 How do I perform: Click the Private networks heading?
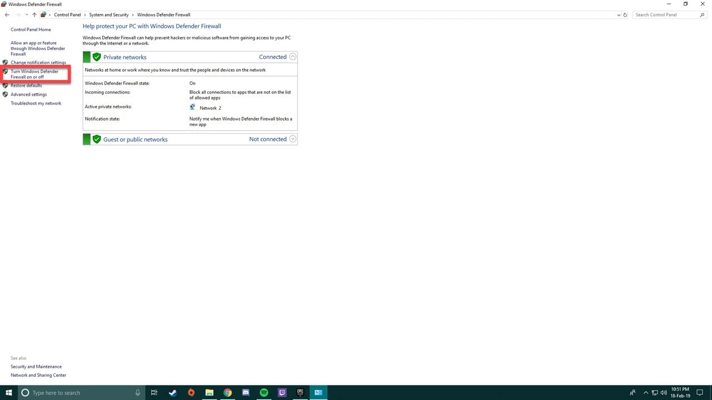pos(125,57)
